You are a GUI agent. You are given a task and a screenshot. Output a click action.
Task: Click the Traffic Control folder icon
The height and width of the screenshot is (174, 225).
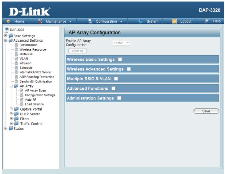[x=17, y=123]
